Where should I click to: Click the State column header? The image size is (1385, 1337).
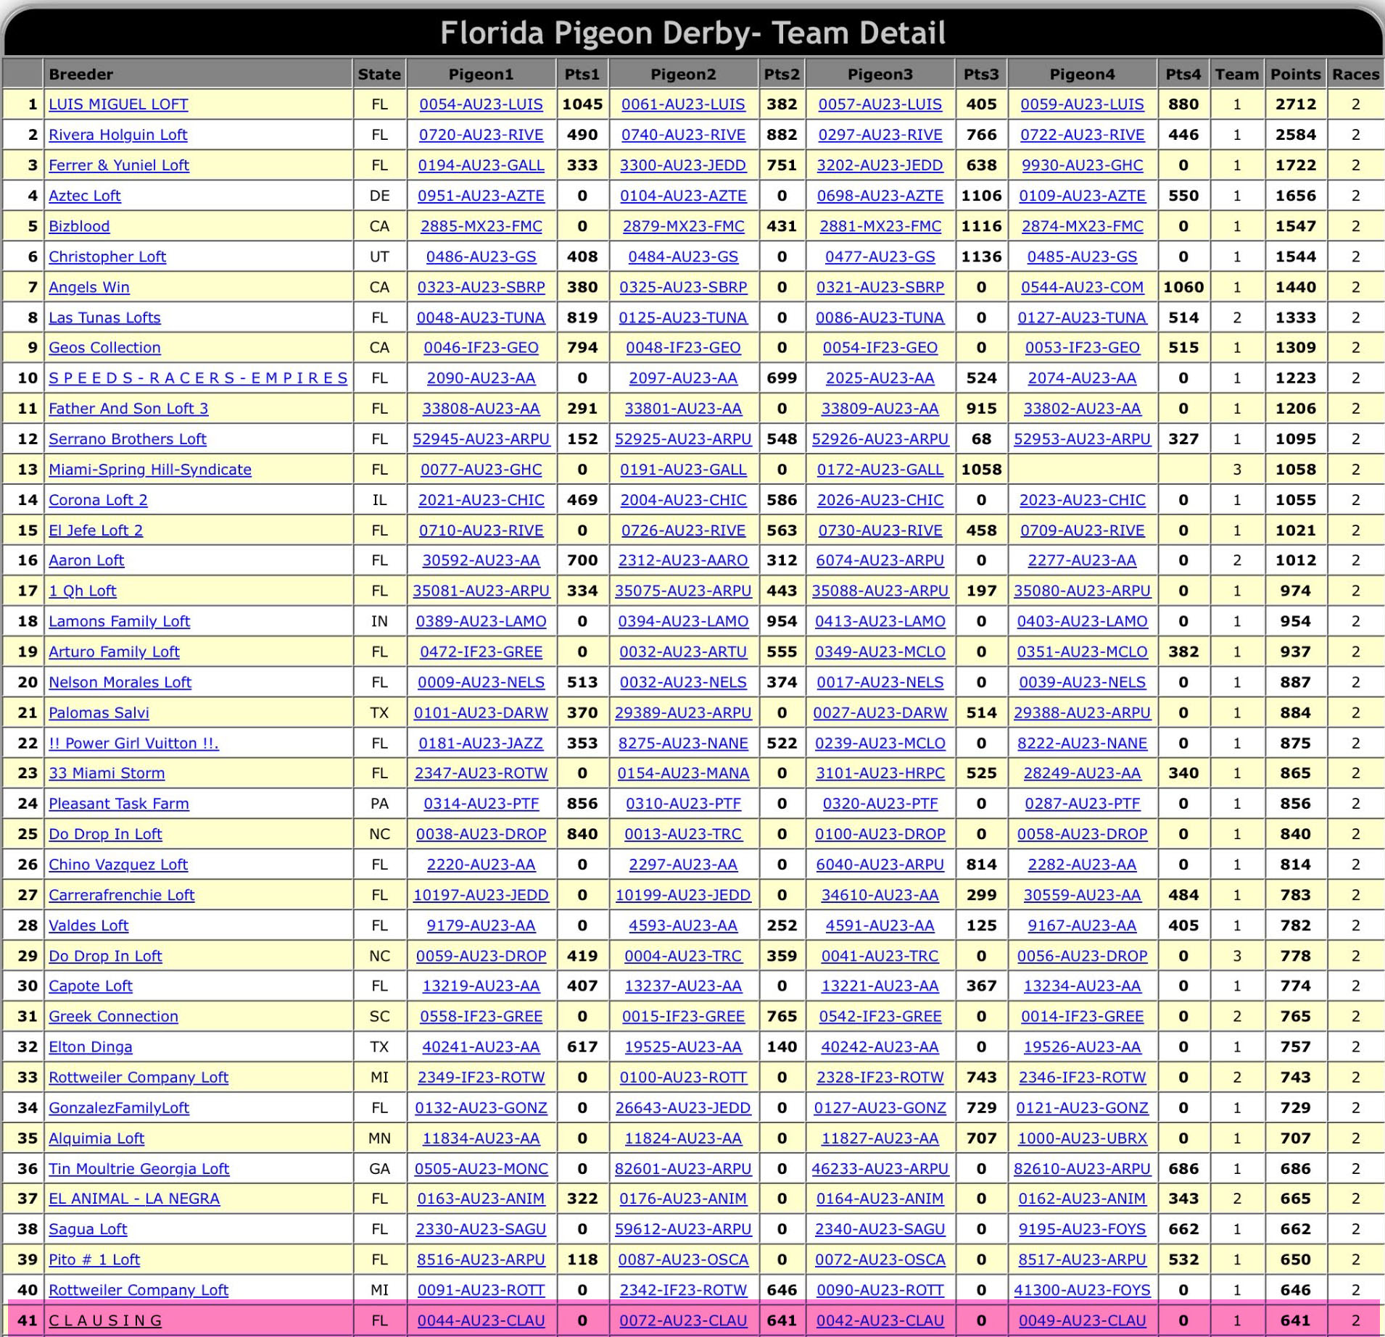(x=379, y=74)
